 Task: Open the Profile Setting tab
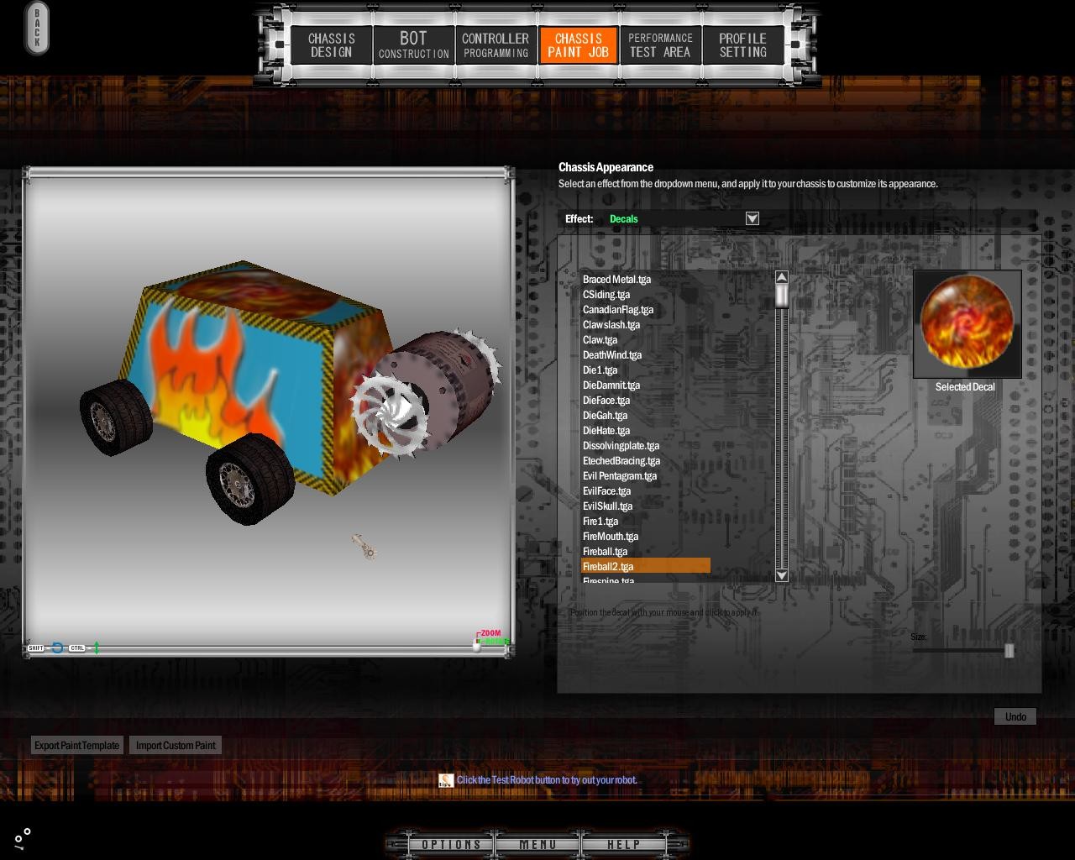pos(742,45)
